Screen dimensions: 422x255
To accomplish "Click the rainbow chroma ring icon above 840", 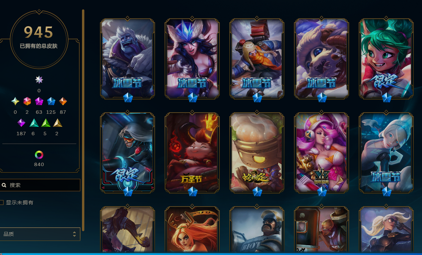I will (x=39, y=155).
